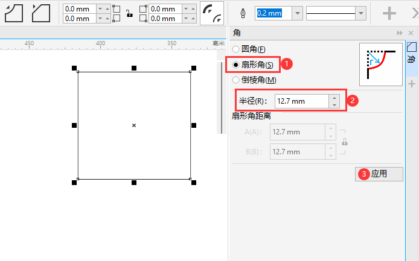The height and width of the screenshot is (261, 419).
Task: Select the chamfered corner toolbar icon
Action: pyautogui.click(x=41, y=13)
